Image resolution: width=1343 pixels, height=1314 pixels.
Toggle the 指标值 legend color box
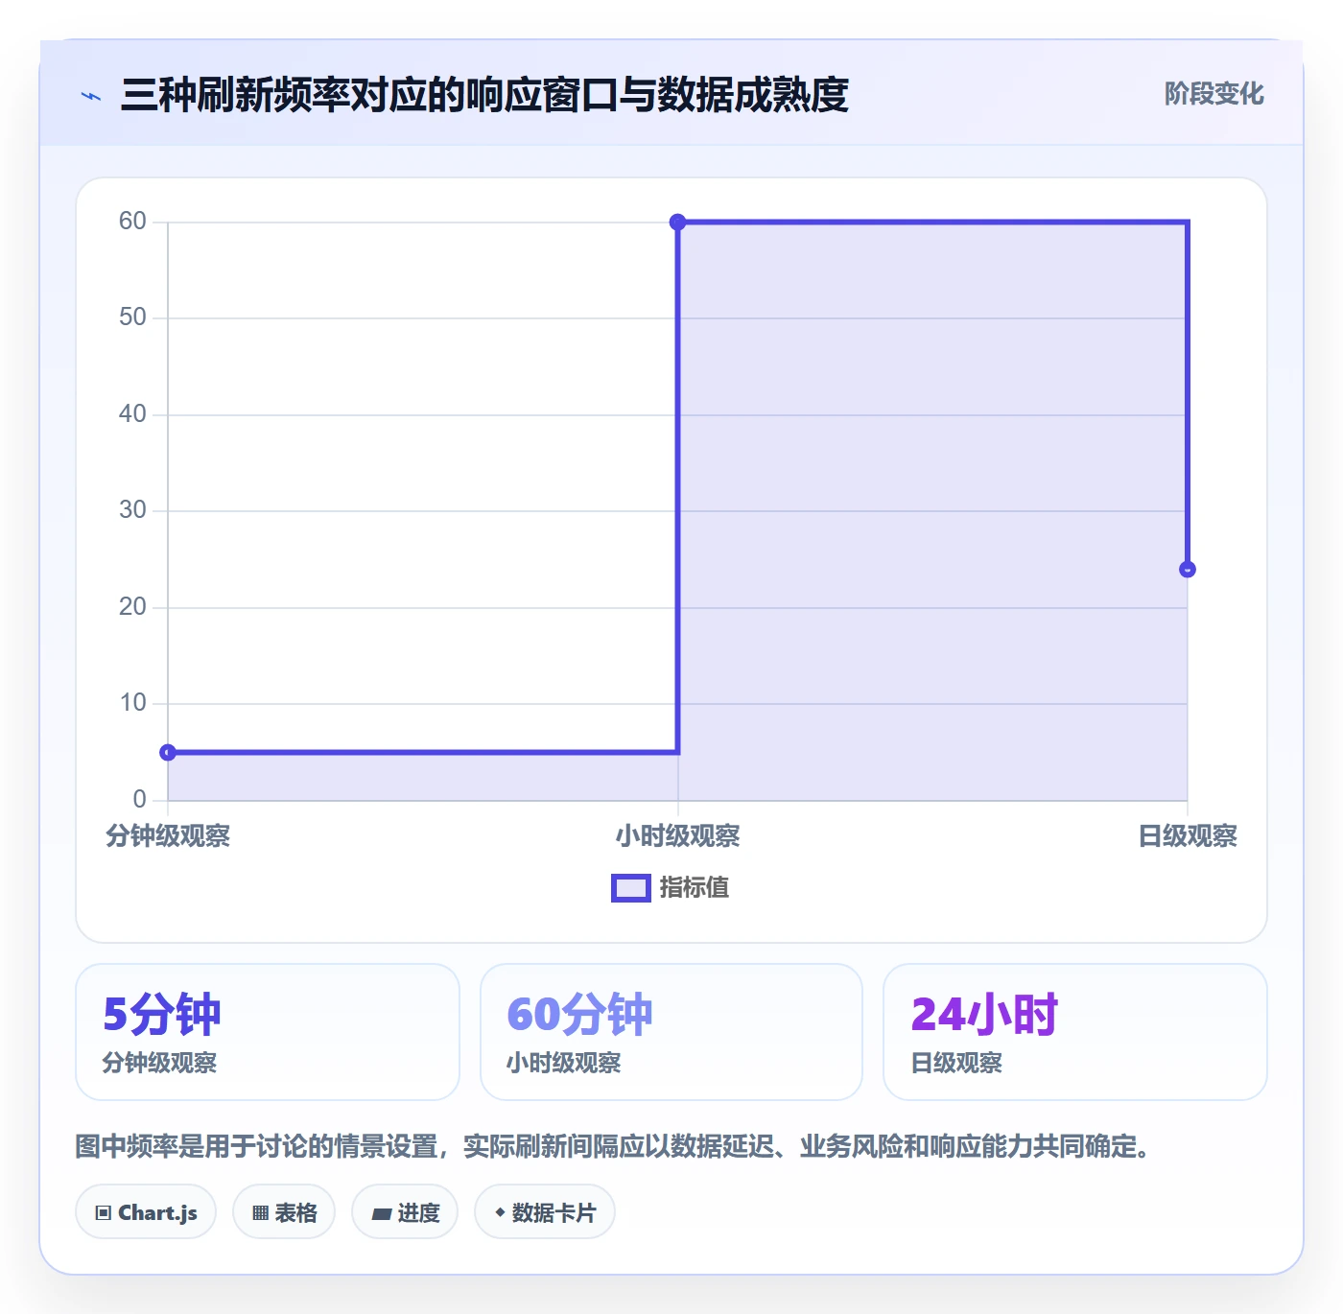631,888
